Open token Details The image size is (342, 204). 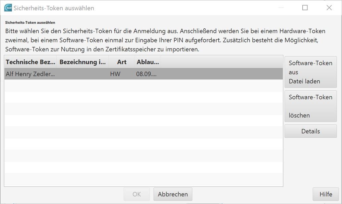[x=311, y=131]
